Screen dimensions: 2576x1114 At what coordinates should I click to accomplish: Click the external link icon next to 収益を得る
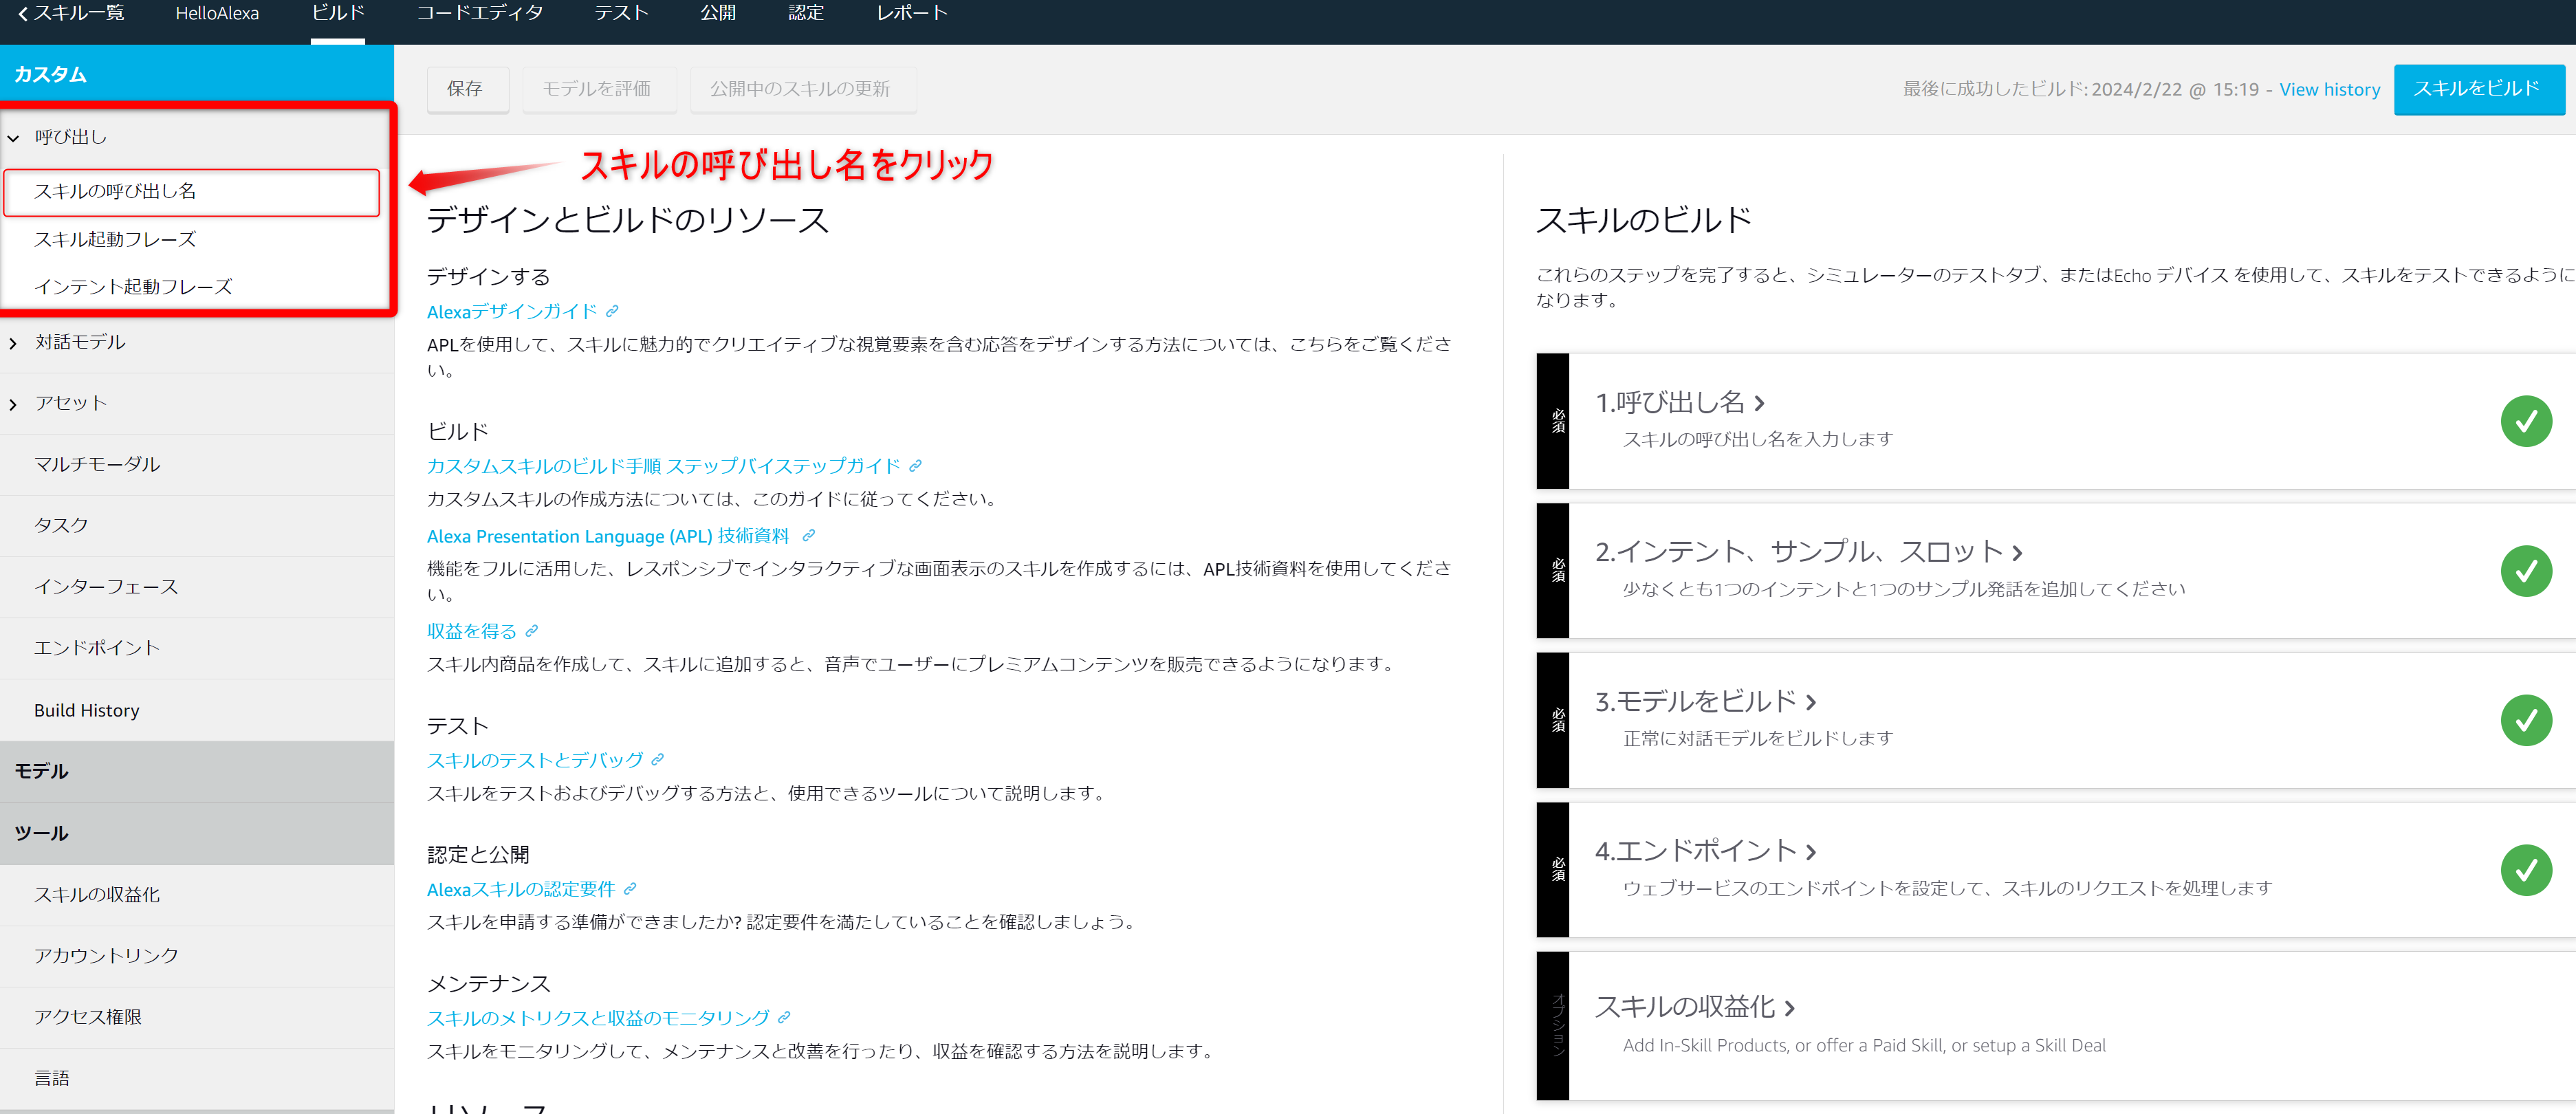click(532, 630)
